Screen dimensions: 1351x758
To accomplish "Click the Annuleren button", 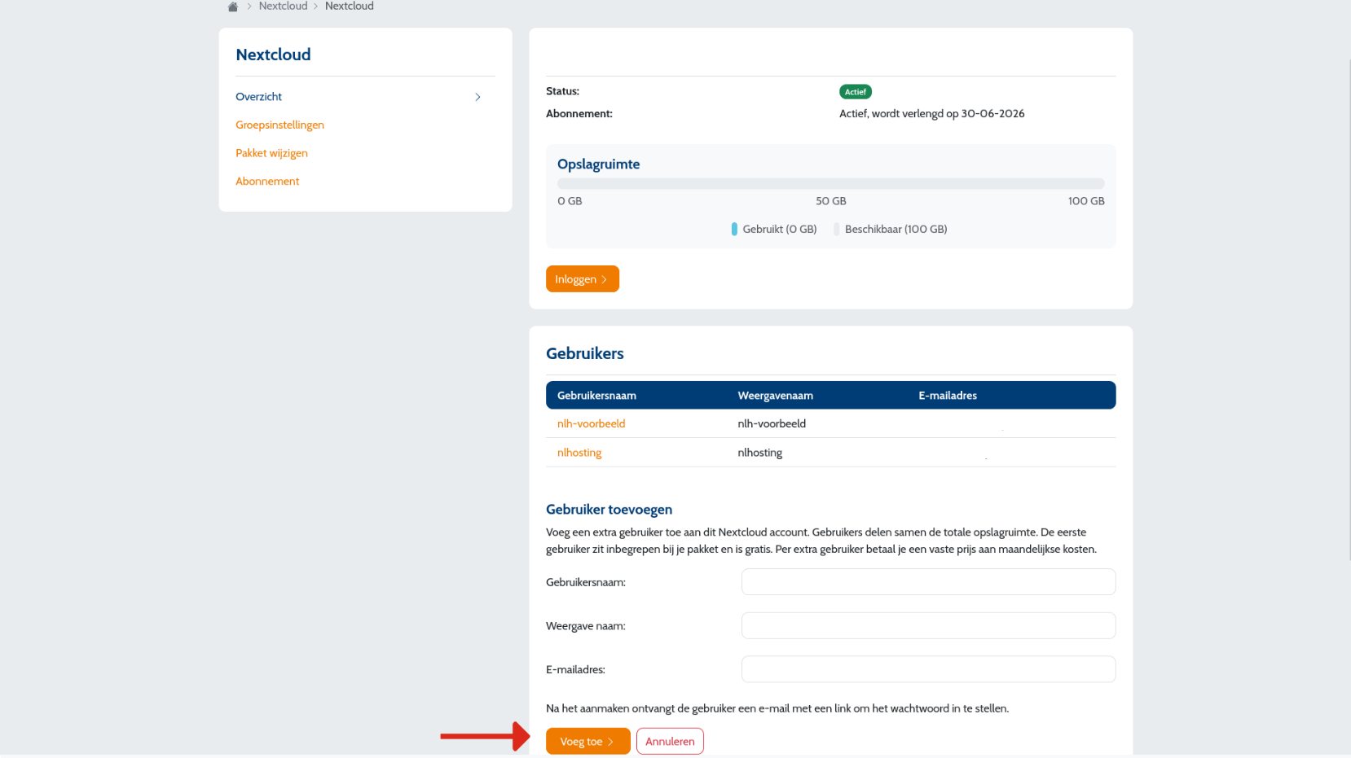I will tap(670, 741).
